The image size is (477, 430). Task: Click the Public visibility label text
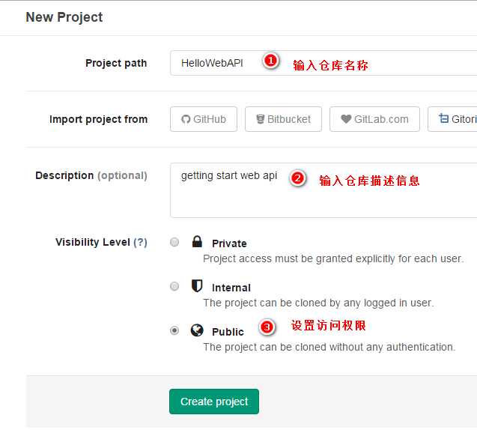coord(228,332)
